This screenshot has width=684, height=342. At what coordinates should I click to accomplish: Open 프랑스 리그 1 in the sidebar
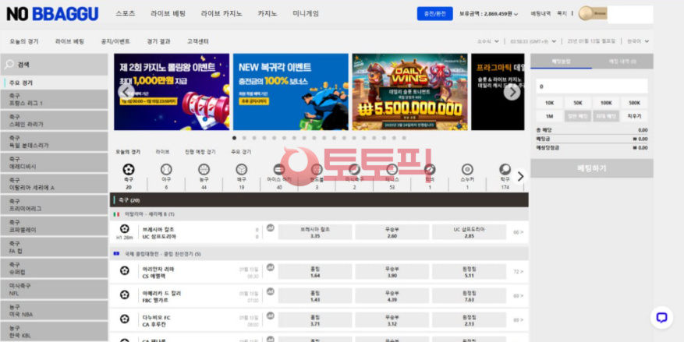pyautogui.click(x=54, y=99)
